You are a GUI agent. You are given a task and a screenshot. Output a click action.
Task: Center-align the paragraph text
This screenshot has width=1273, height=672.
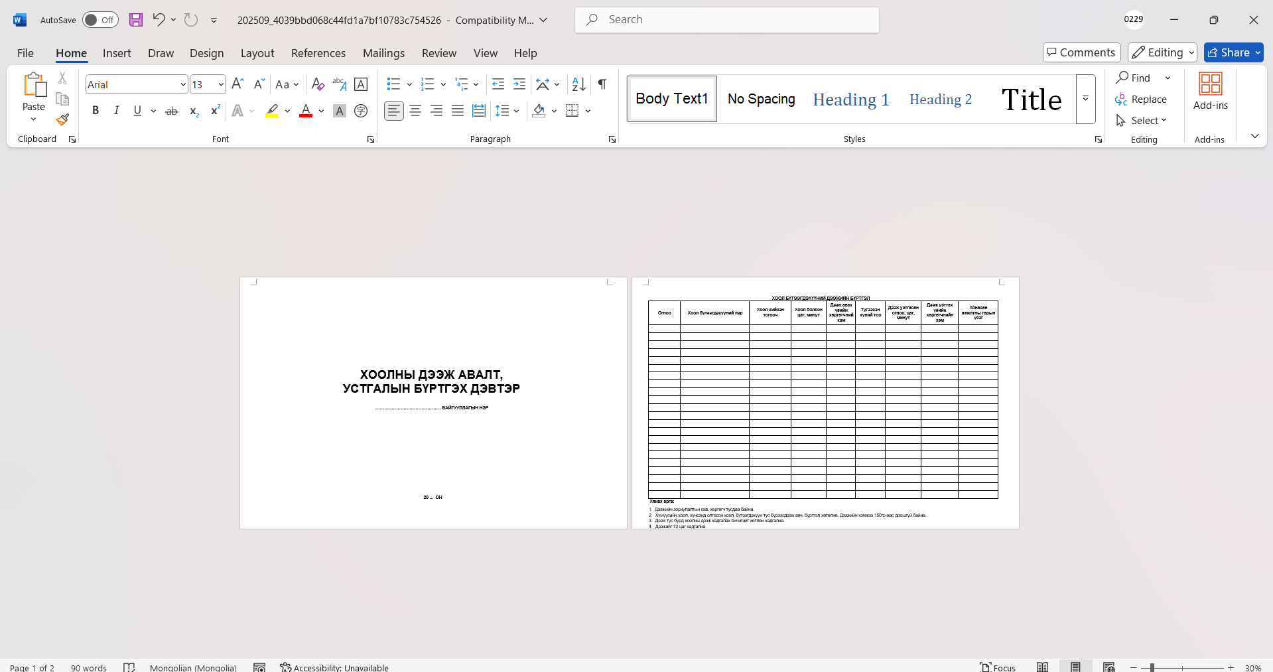pyautogui.click(x=415, y=111)
